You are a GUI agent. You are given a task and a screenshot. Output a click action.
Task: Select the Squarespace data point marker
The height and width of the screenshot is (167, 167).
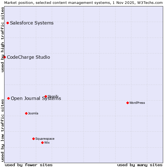coord(33,139)
